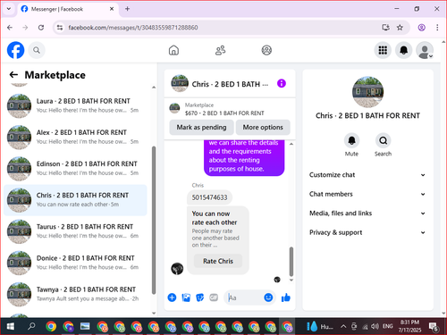This screenshot has height=335, width=447.
Task: Reload the Messenger page
Action: pyautogui.click(x=41, y=28)
